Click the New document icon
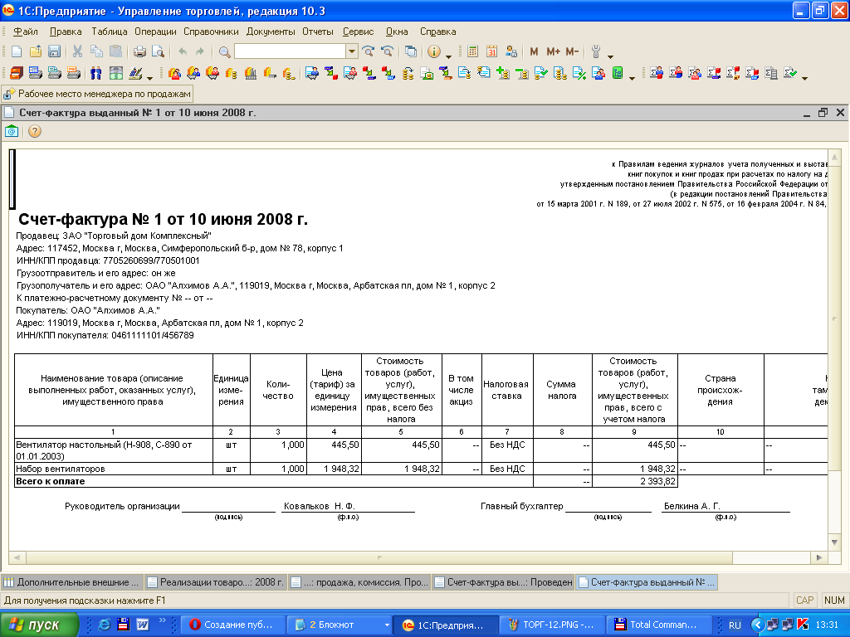 [17, 51]
